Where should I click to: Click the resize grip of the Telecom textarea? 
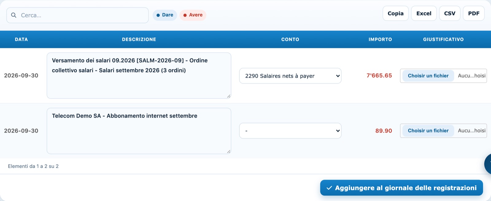tap(229, 152)
